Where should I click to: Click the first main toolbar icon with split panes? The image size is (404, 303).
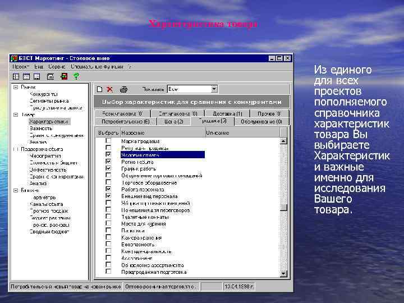(x=16, y=76)
